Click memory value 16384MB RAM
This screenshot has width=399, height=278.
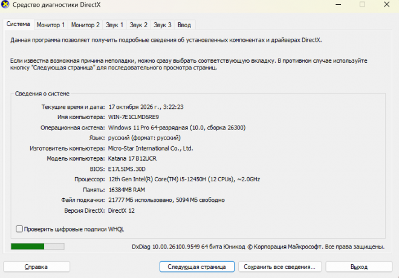(x=127, y=190)
